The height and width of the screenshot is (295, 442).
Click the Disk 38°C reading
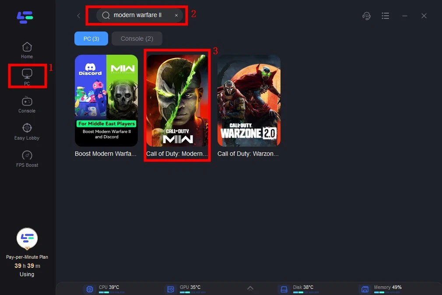(x=303, y=287)
